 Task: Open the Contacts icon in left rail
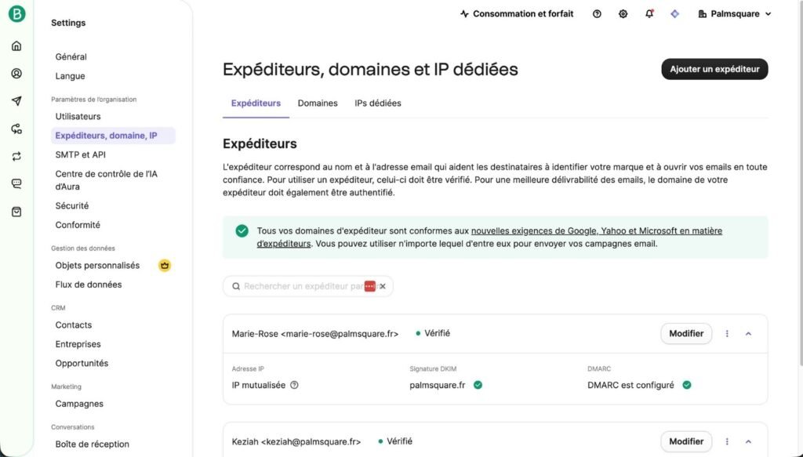[16, 74]
